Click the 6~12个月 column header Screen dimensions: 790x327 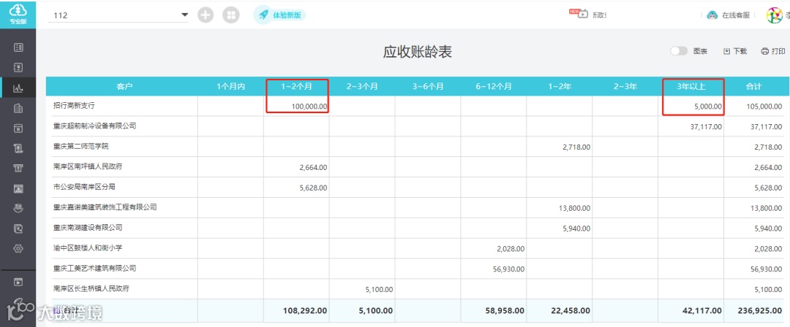tap(494, 87)
